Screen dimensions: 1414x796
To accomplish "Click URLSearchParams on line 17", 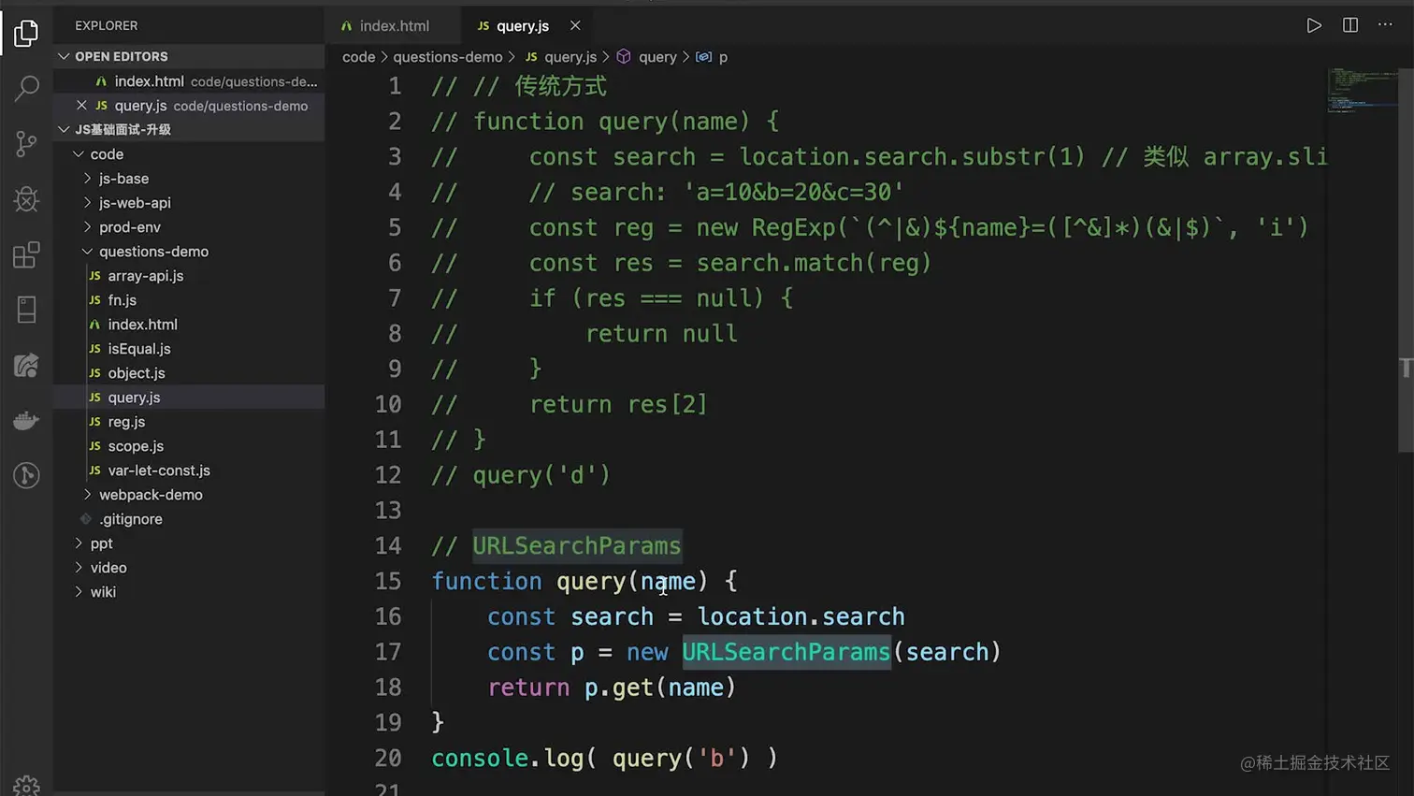I will (x=786, y=652).
